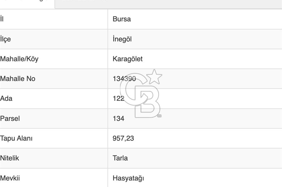Screen dimensions: 282x187
Task: Select the Parsel value 134
Action: click(x=119, y=119)
